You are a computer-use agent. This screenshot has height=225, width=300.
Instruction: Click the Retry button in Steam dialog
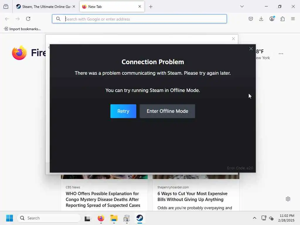123,111
